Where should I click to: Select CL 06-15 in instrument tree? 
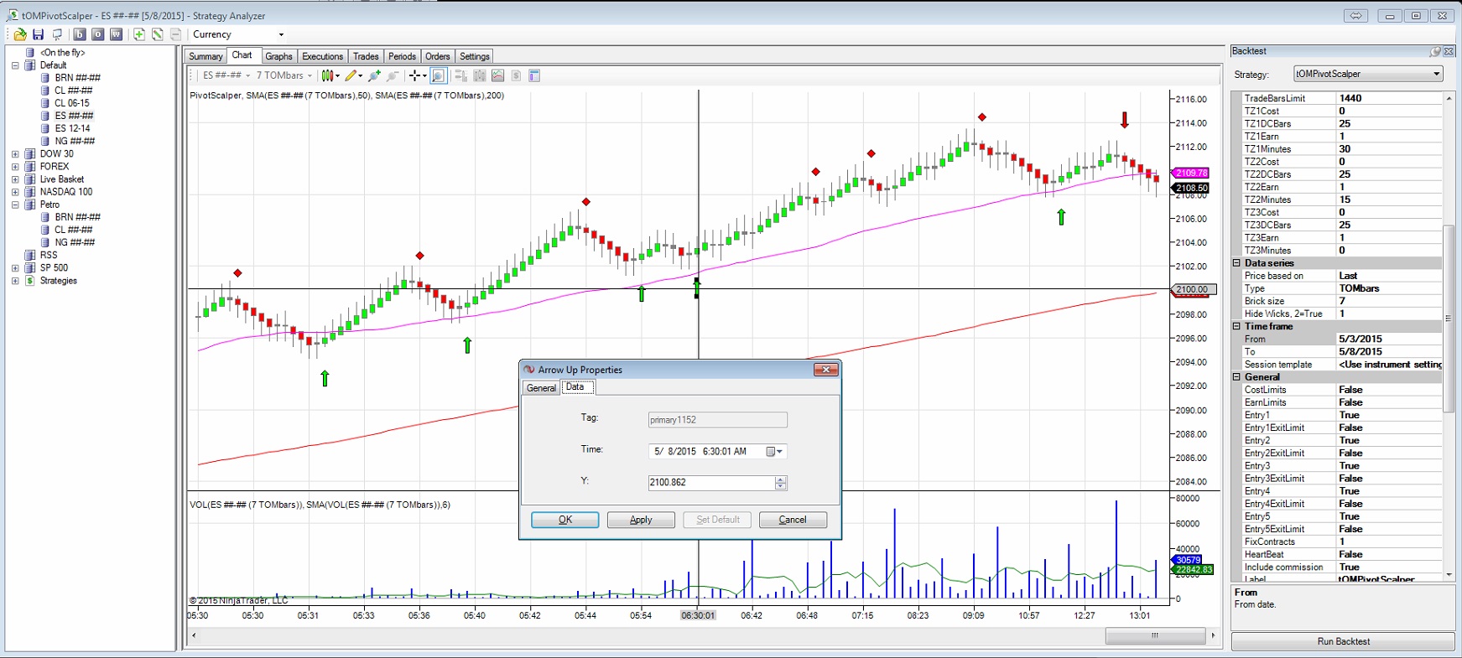[72, 104]
